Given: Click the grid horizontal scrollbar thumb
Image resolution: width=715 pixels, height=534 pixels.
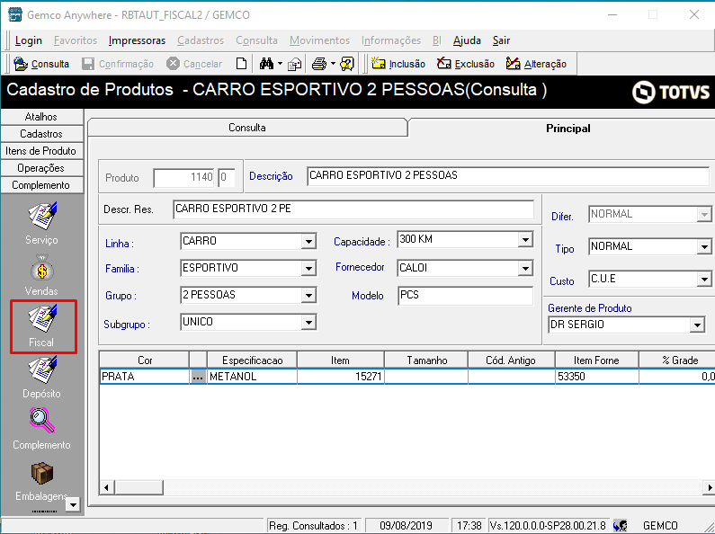Looking at the screenshot, I should point(139,487).
